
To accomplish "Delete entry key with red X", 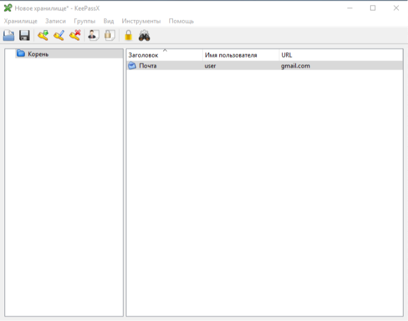I will click(75, 36).
